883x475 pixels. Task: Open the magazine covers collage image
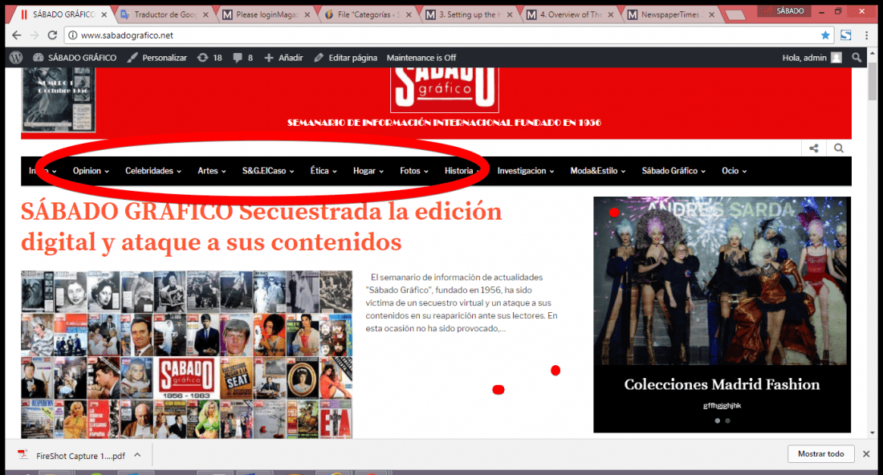[x=186, y=355]
